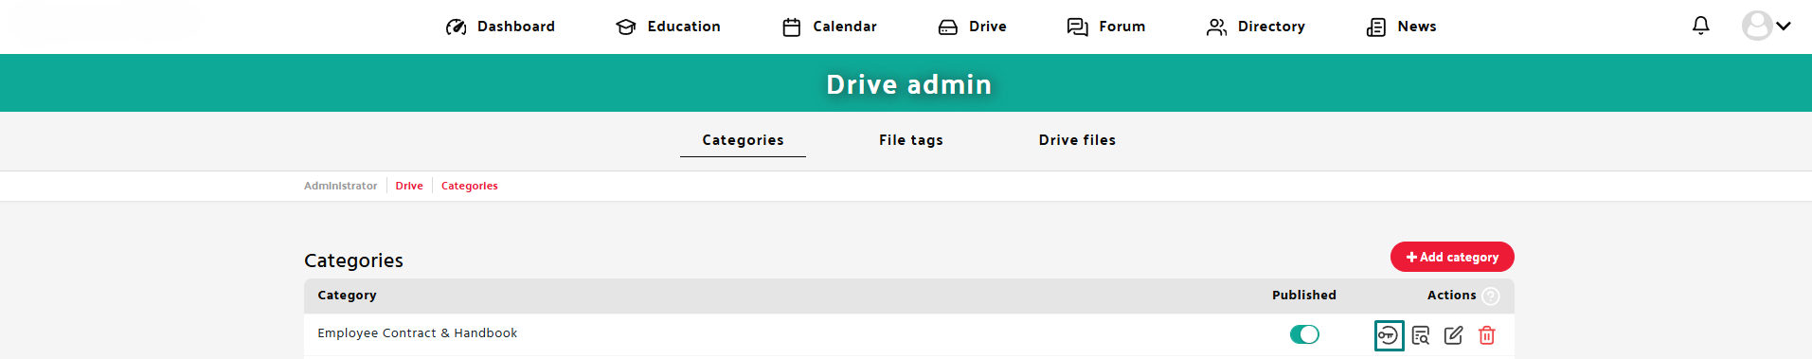Click the News newspaper icon

(1376, 27)
